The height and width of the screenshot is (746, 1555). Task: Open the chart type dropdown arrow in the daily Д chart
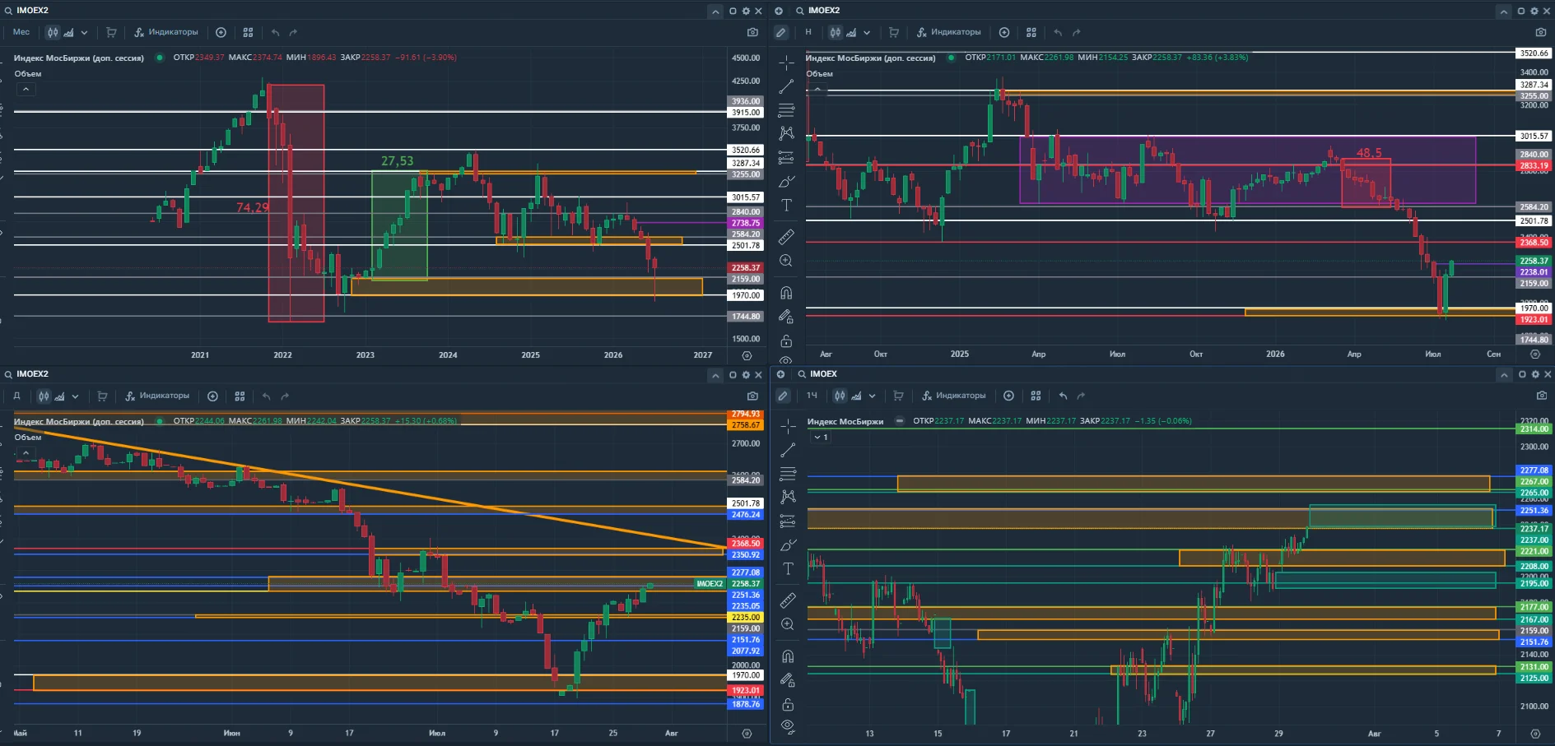(75, 396)
